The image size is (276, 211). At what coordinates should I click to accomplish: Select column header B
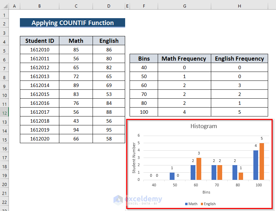39,6
